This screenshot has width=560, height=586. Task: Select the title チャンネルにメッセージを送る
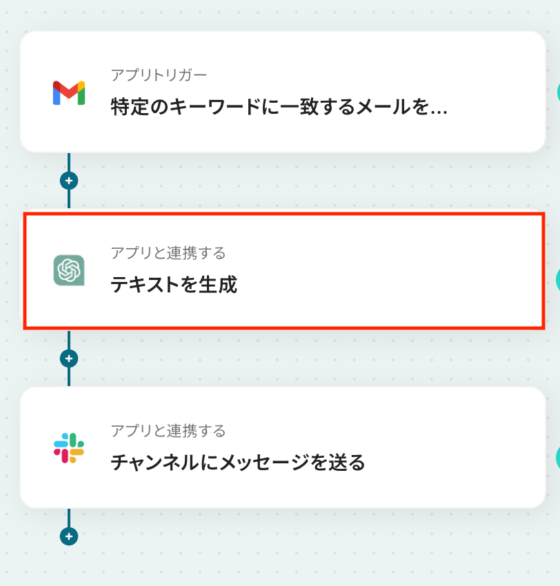click(x=238, y=463)
